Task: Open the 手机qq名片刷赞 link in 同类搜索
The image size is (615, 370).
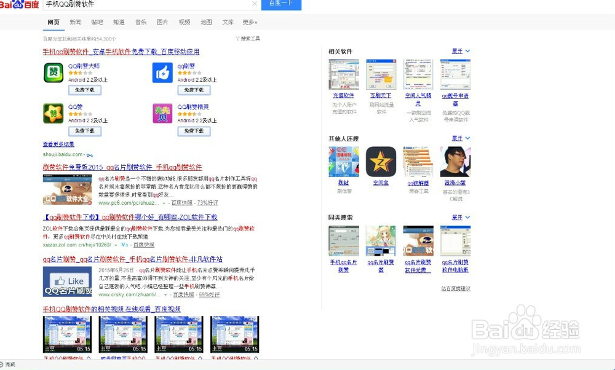Action: coord(344,266)
